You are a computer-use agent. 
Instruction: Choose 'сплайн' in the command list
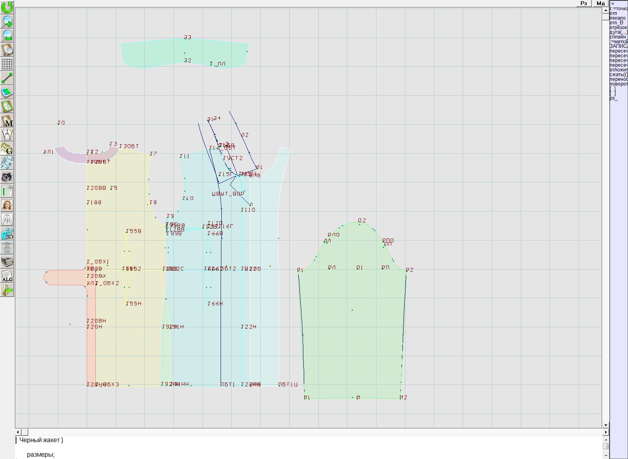pyautogui.click(x=618, y=37)
